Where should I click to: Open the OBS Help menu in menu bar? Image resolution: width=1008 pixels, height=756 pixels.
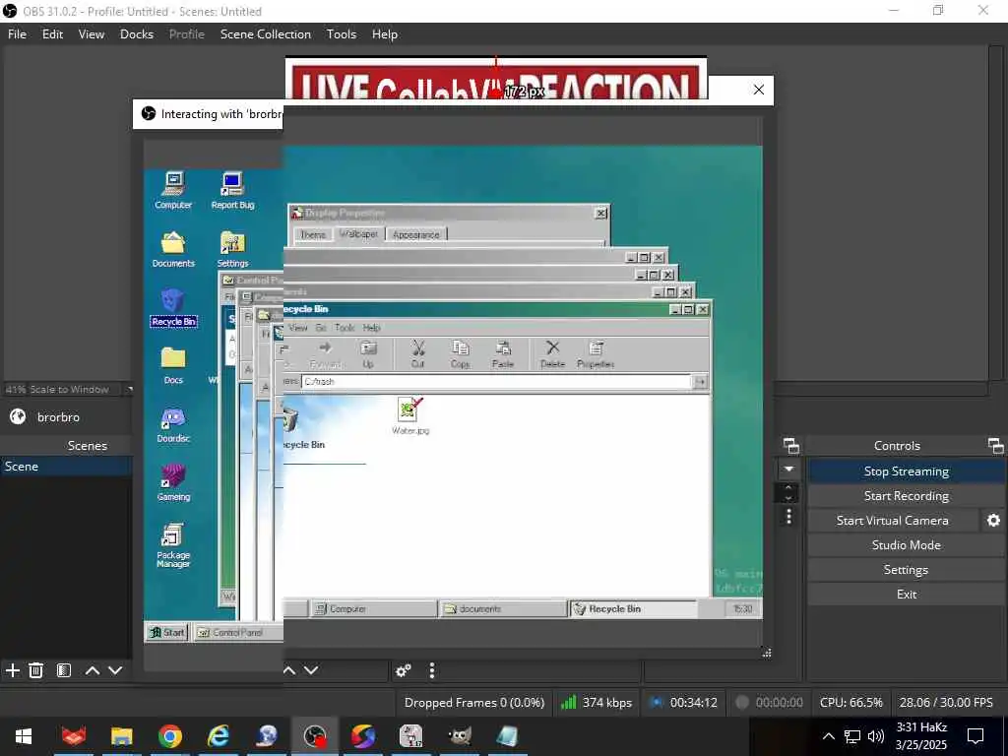point(385,34)
